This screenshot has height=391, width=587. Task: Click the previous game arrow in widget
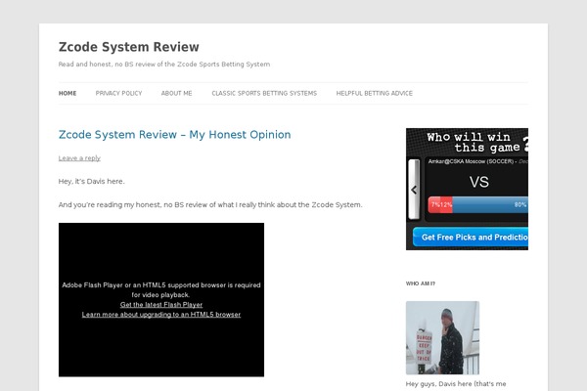tap(414, 191)
